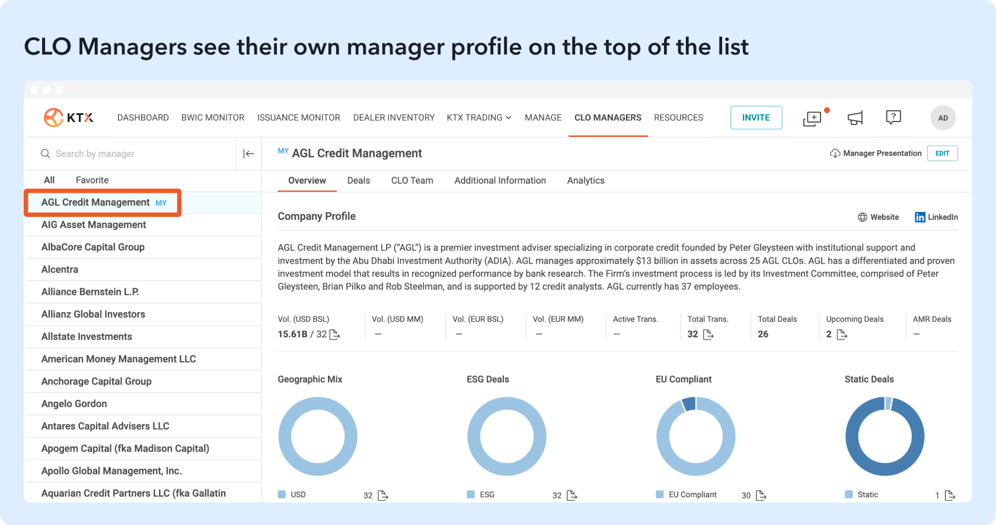Export Upcoming Deals data icon
996x525 pixels.
(842, 335)
